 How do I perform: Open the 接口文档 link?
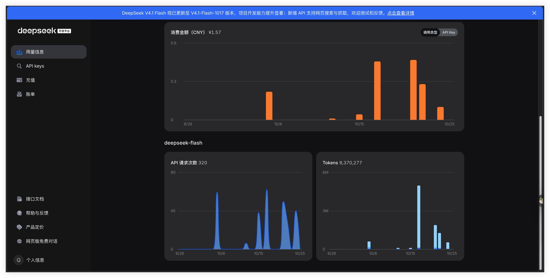pos(49,199)
